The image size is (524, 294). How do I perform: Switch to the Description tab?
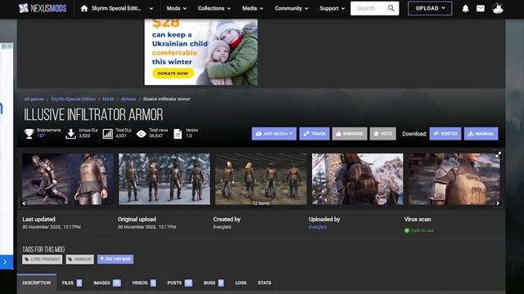[36, 283]
